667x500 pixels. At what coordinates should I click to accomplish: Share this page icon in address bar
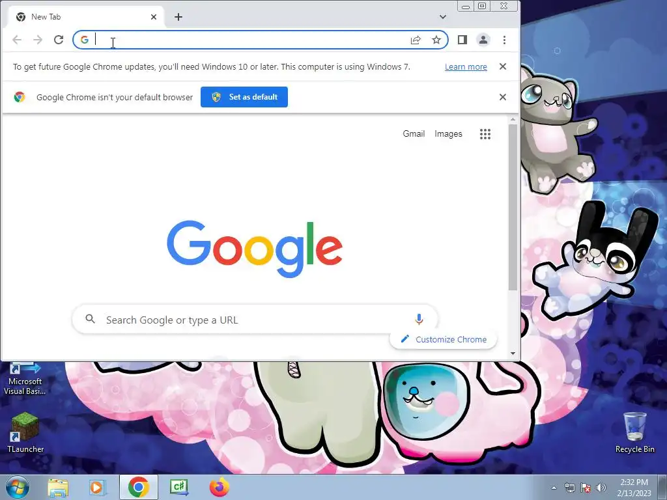click(x=416, y=40)
